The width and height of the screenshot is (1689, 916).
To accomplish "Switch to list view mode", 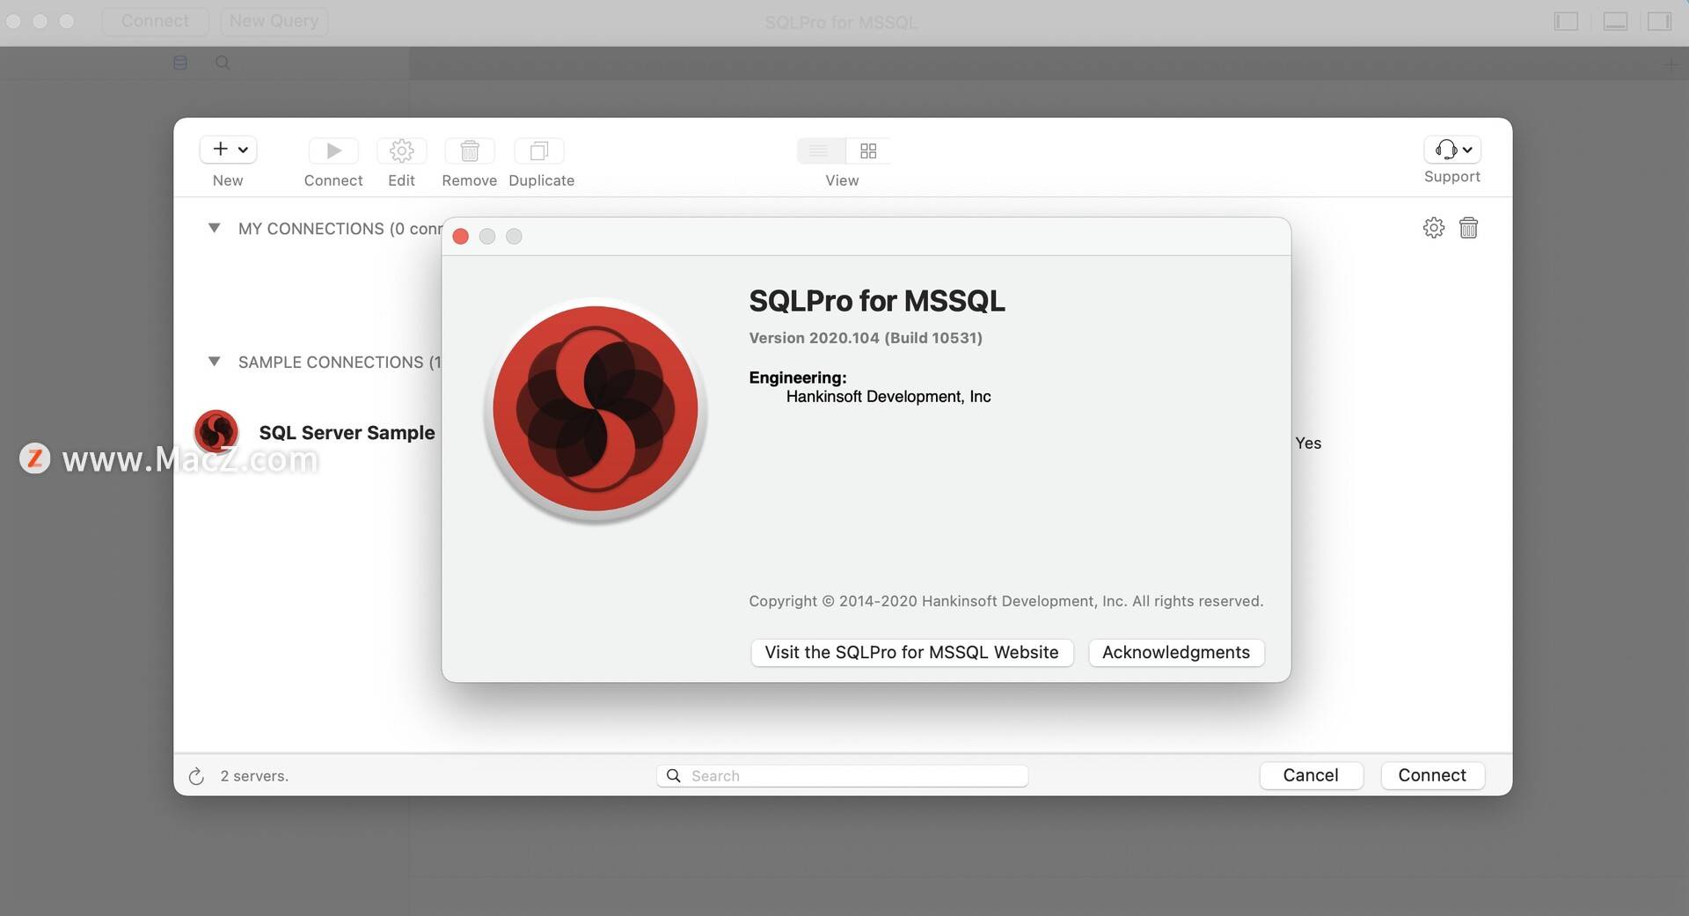I will click(x=820, y=150).
